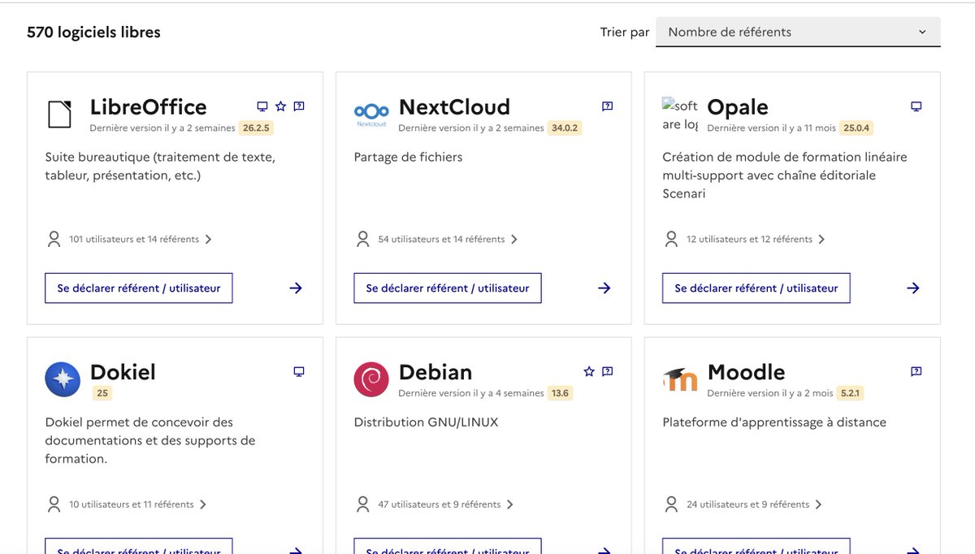
Task: Click "Plateforme d'apprentissage à distance" description
Action: 774,422
